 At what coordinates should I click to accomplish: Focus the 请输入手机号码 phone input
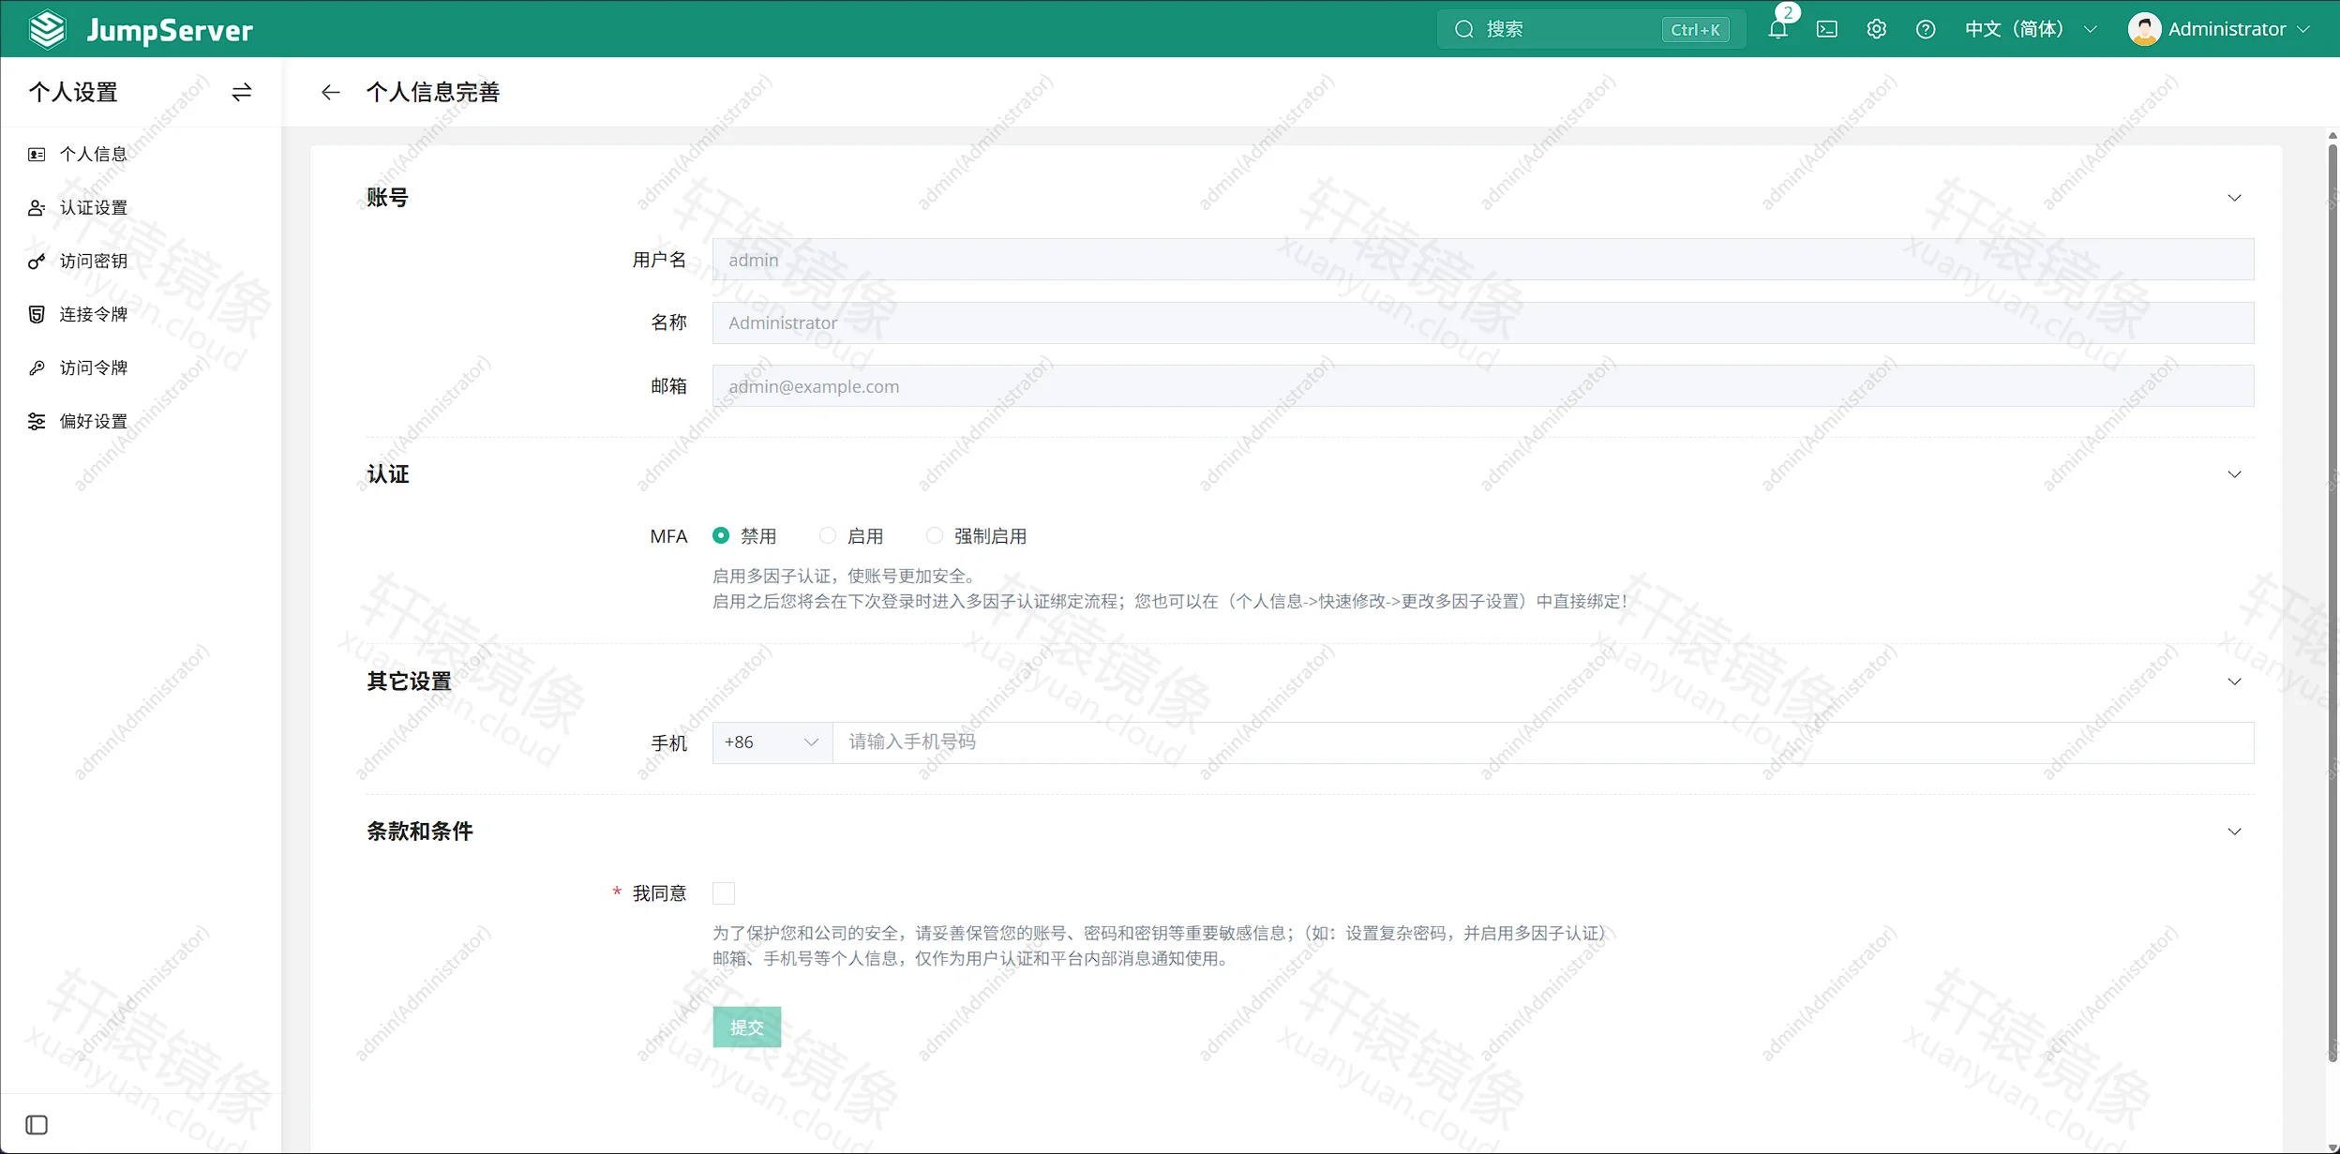(x=1543, y=742)
